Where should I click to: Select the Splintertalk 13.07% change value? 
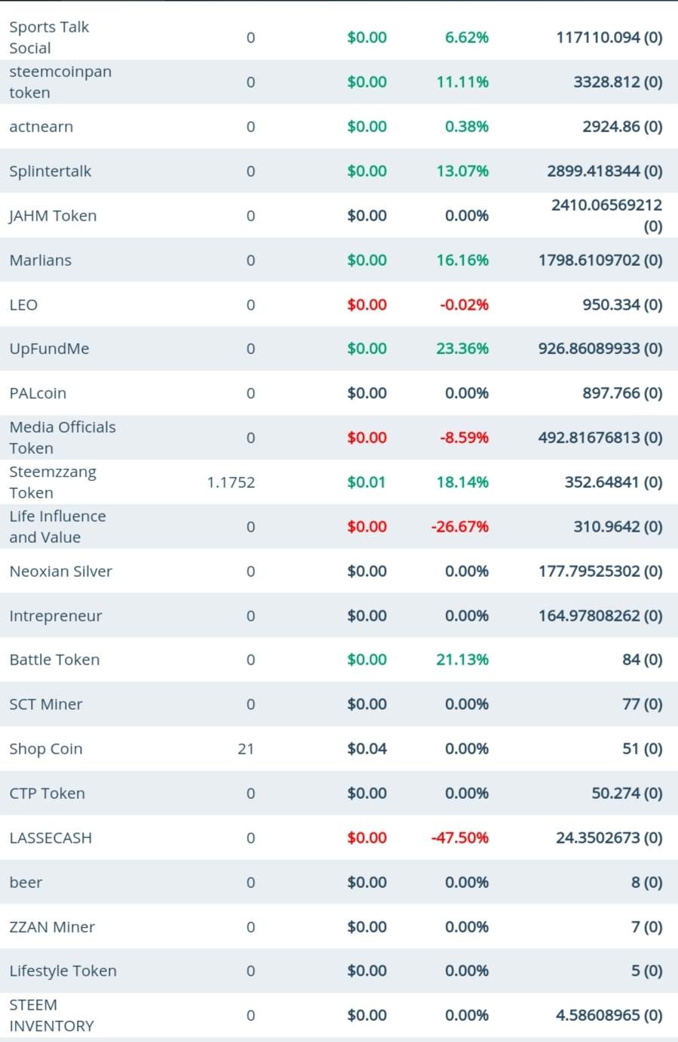point(462,171)
